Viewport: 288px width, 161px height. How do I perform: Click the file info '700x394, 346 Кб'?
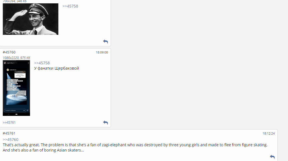click(x=15, y=1)
